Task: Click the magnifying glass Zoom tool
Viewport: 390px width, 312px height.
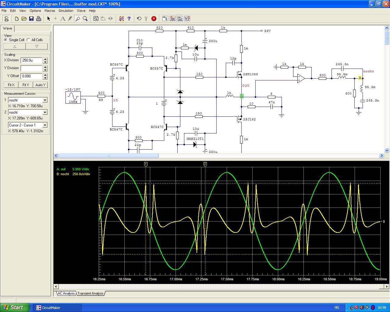Action: pyautogui.click(x=85, y=19)
